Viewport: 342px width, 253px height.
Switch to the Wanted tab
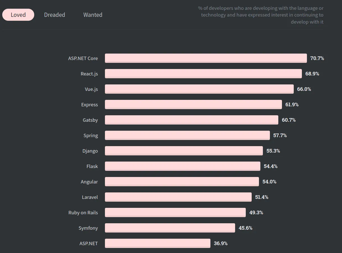[x=93, y=15]
